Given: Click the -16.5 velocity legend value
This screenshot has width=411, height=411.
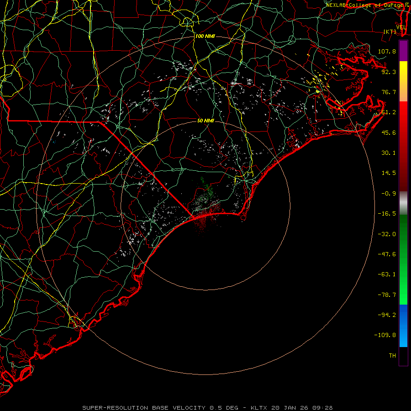Looking at the screenshot, I should [387, 213].
